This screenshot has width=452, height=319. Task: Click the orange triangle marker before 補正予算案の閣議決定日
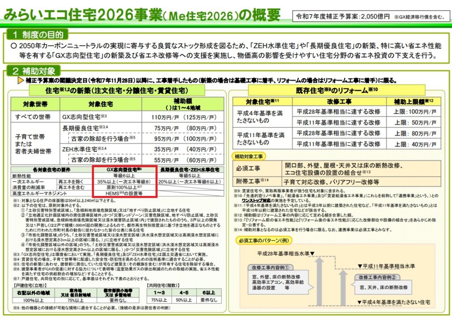coord(20,80)
